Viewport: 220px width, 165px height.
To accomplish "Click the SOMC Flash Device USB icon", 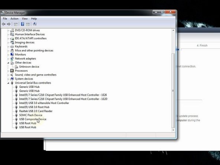I will (16, 115).
